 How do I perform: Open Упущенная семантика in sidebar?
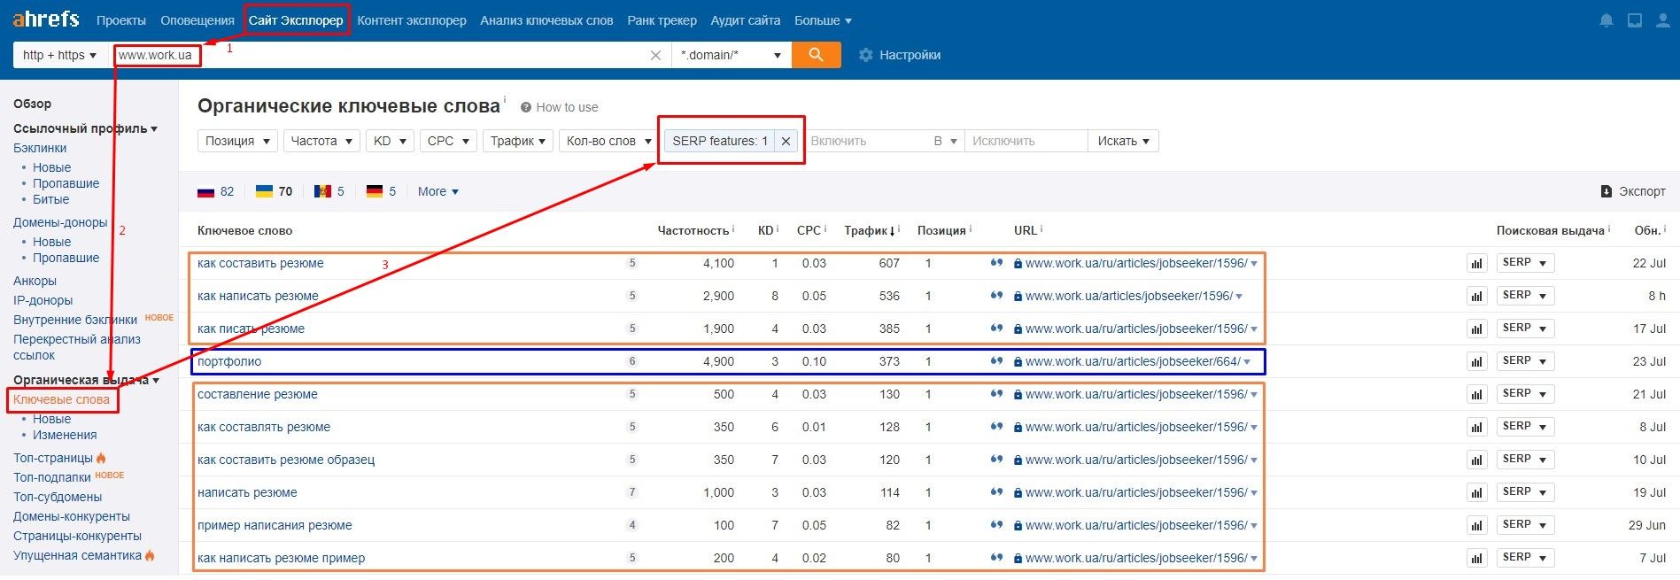[x=77, y=555]
